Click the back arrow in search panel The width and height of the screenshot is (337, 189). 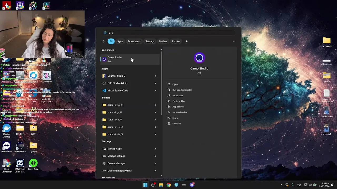104,41
